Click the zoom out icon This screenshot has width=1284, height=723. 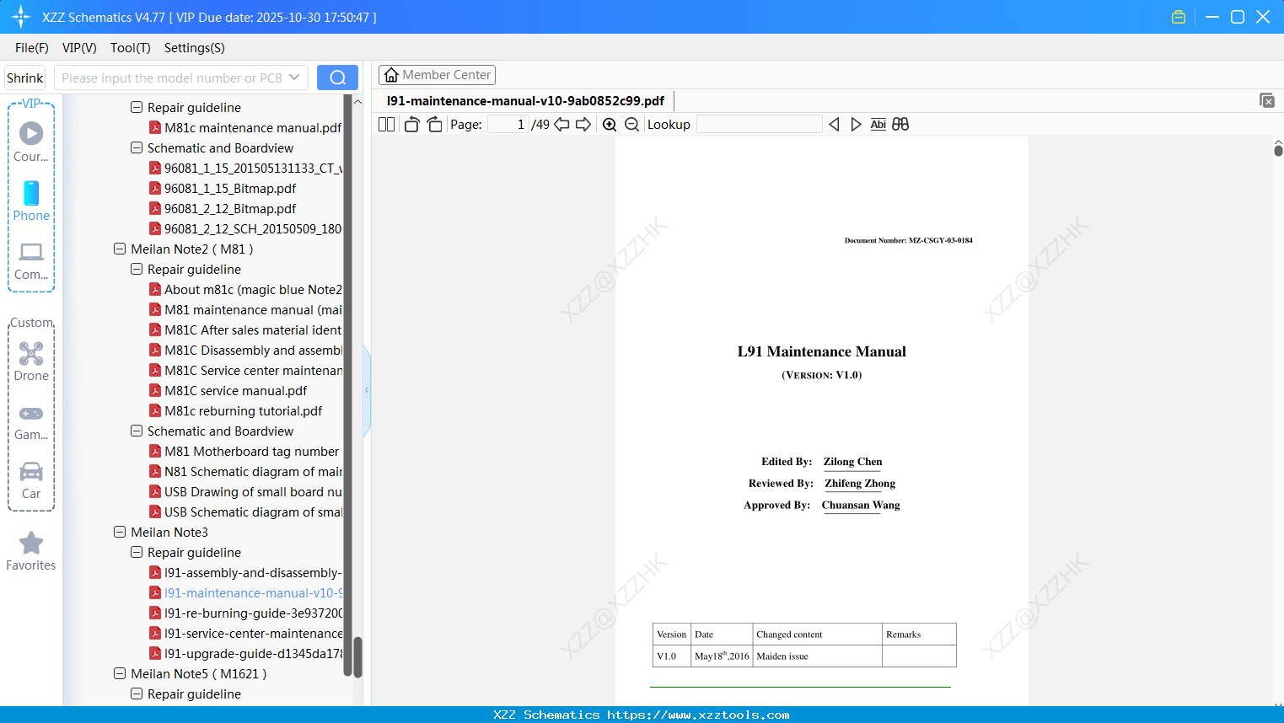point(631,124)
